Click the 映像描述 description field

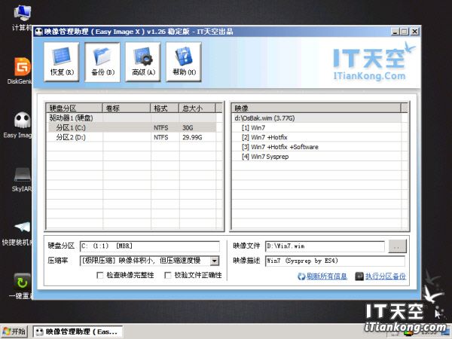pos(335,261)
